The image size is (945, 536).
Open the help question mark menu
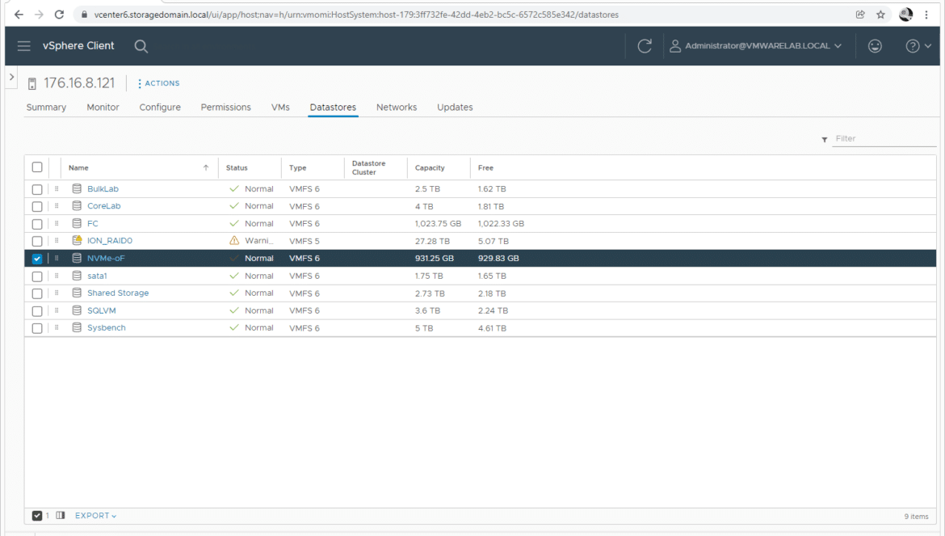(918, 46)
